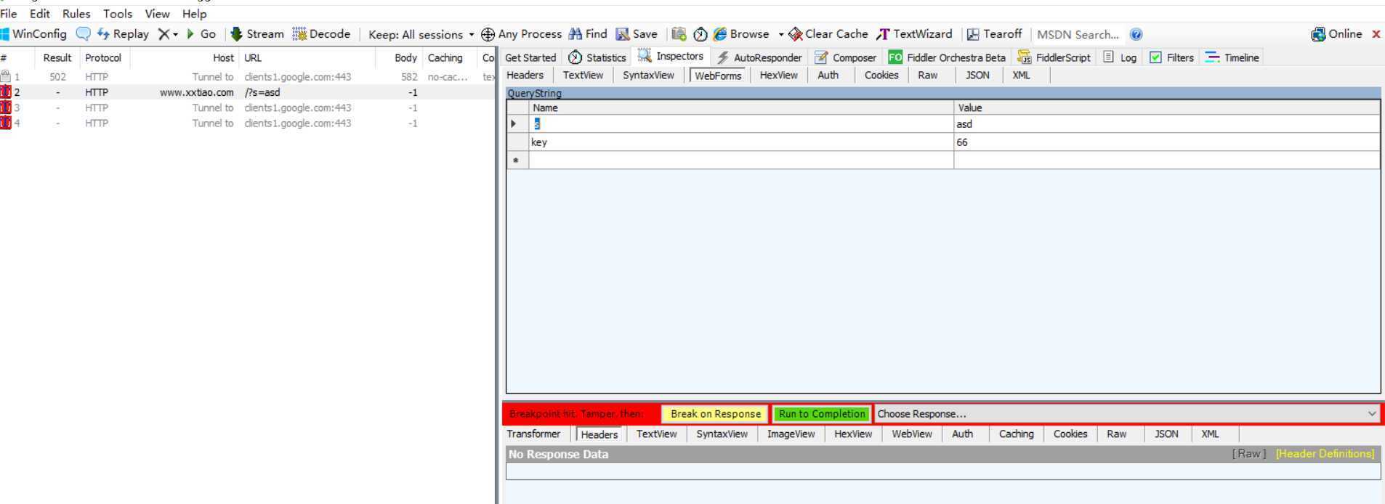Viewport: 1385px width, 504px height.
Task: Click the Online status indicator
Action: coord(1337,34)
